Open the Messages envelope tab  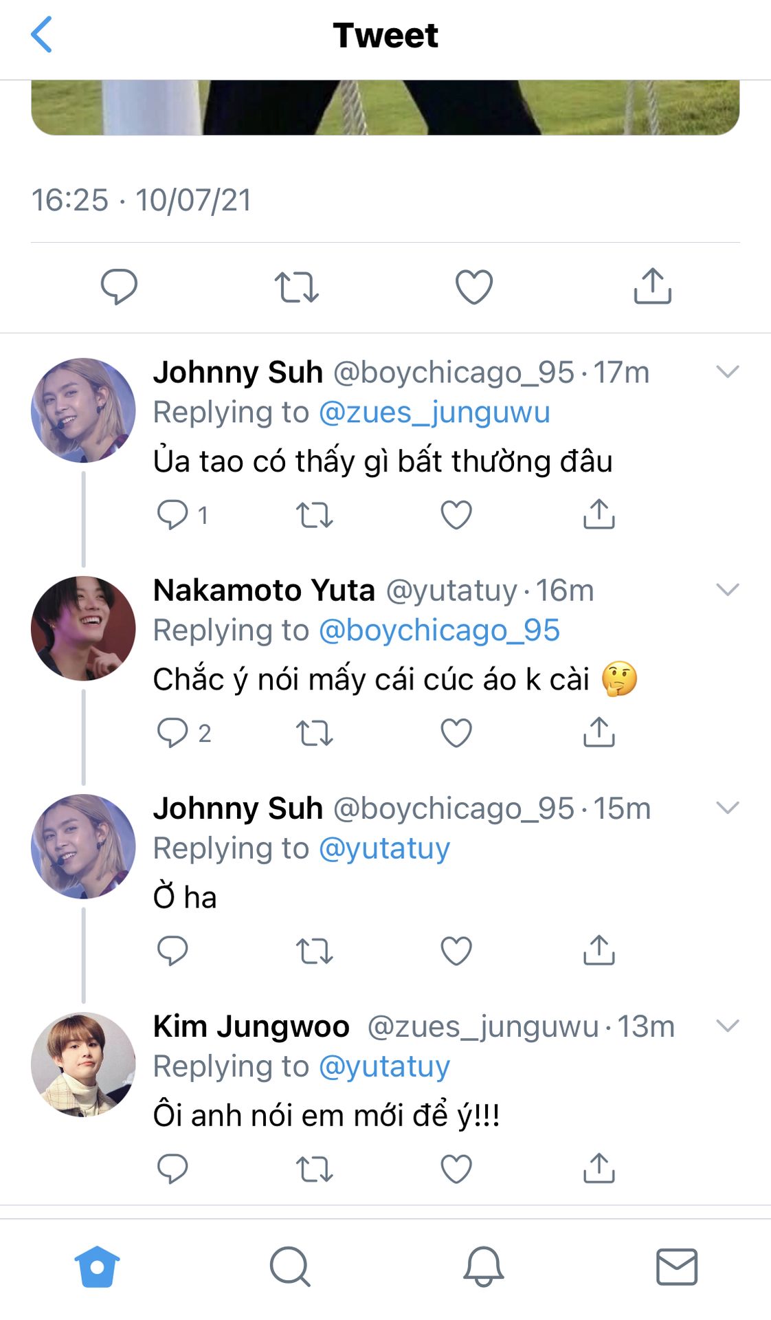pyautogui.click(x=677, y=1266)
